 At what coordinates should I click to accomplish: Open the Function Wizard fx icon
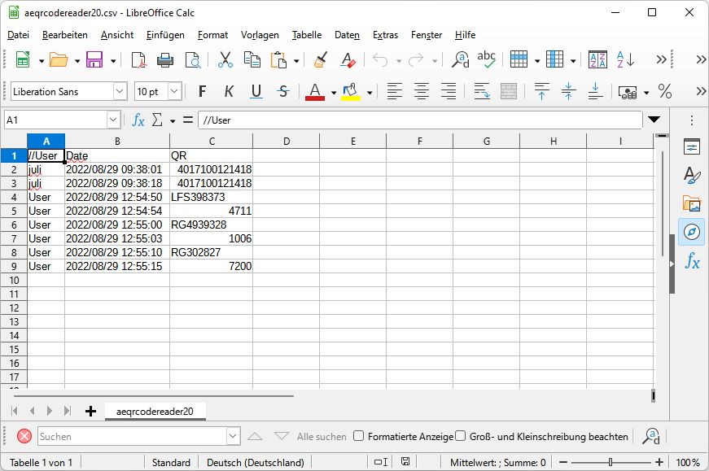pos(138,120)
